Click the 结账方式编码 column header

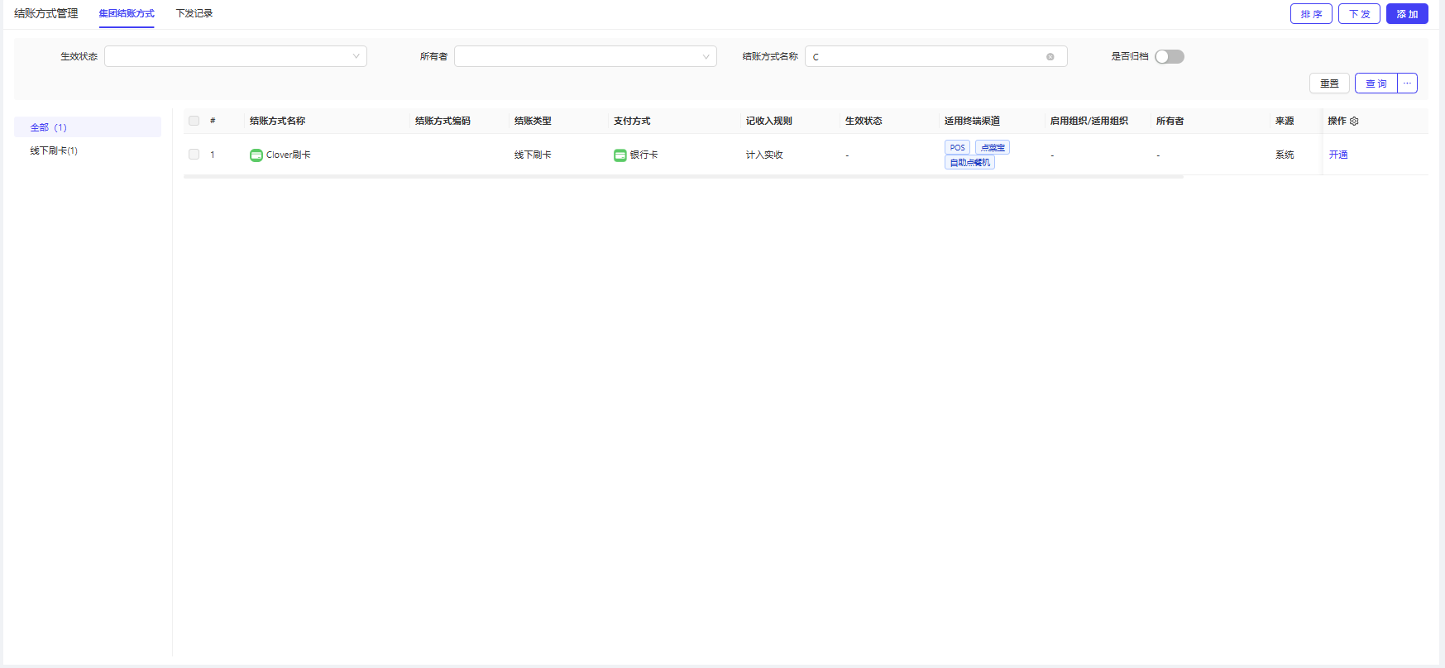pos(443,121)
